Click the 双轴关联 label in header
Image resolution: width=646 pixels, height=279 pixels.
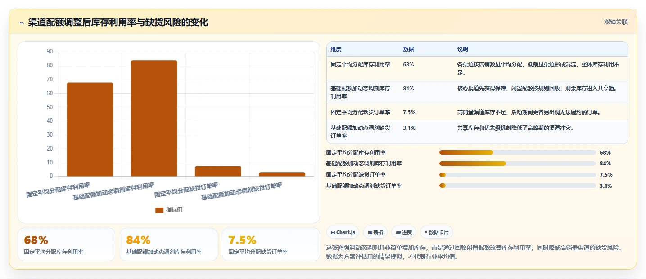click(615, 22)
